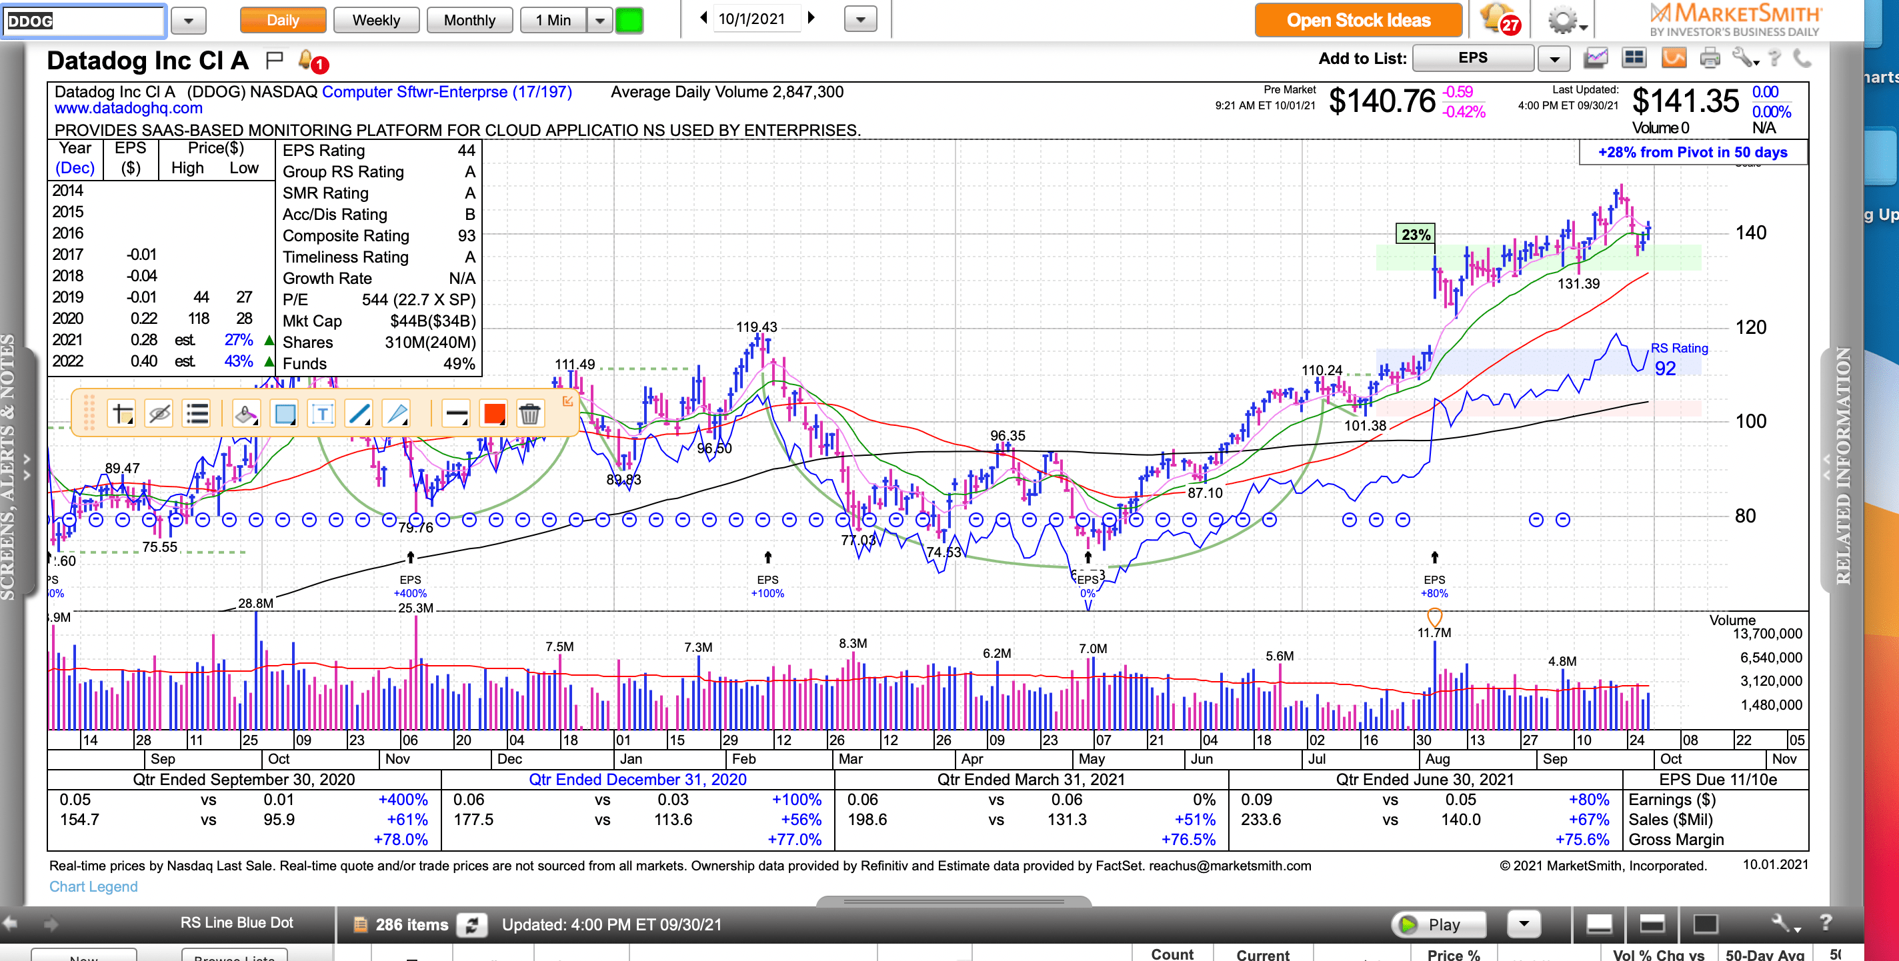The image size is (1899, 961).
Task: Open the list panel help icon
Action: (1825, 922)
